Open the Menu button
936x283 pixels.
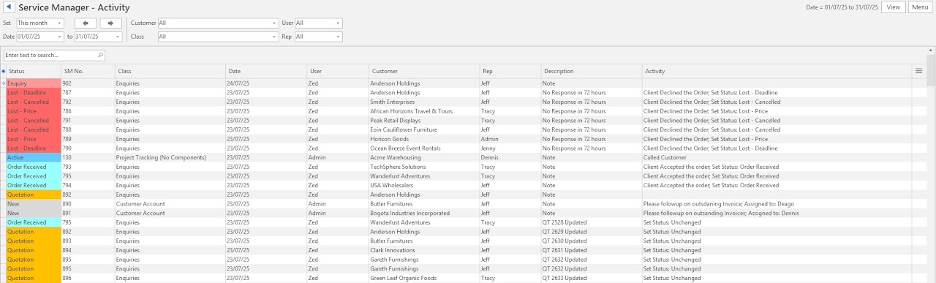pos(919,7)
